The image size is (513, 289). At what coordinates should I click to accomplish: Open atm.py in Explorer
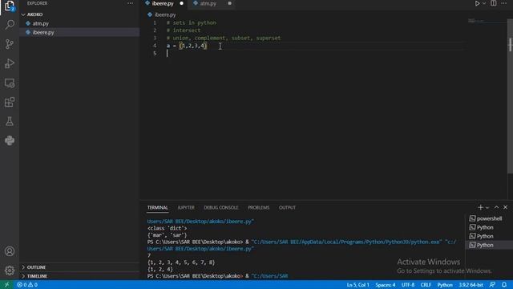click(80, 23)
